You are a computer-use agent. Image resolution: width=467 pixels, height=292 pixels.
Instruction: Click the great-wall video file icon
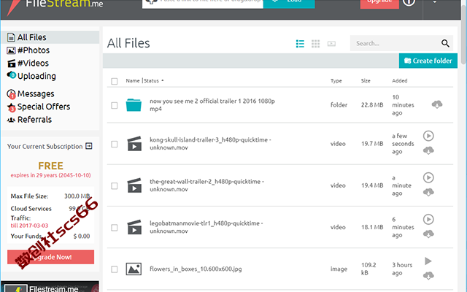(134, 185)
